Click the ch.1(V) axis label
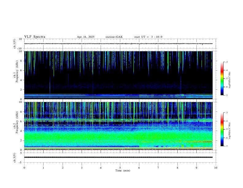Image resolution: width=243 pixels, height=188 pixels. [x=15, y=44]
